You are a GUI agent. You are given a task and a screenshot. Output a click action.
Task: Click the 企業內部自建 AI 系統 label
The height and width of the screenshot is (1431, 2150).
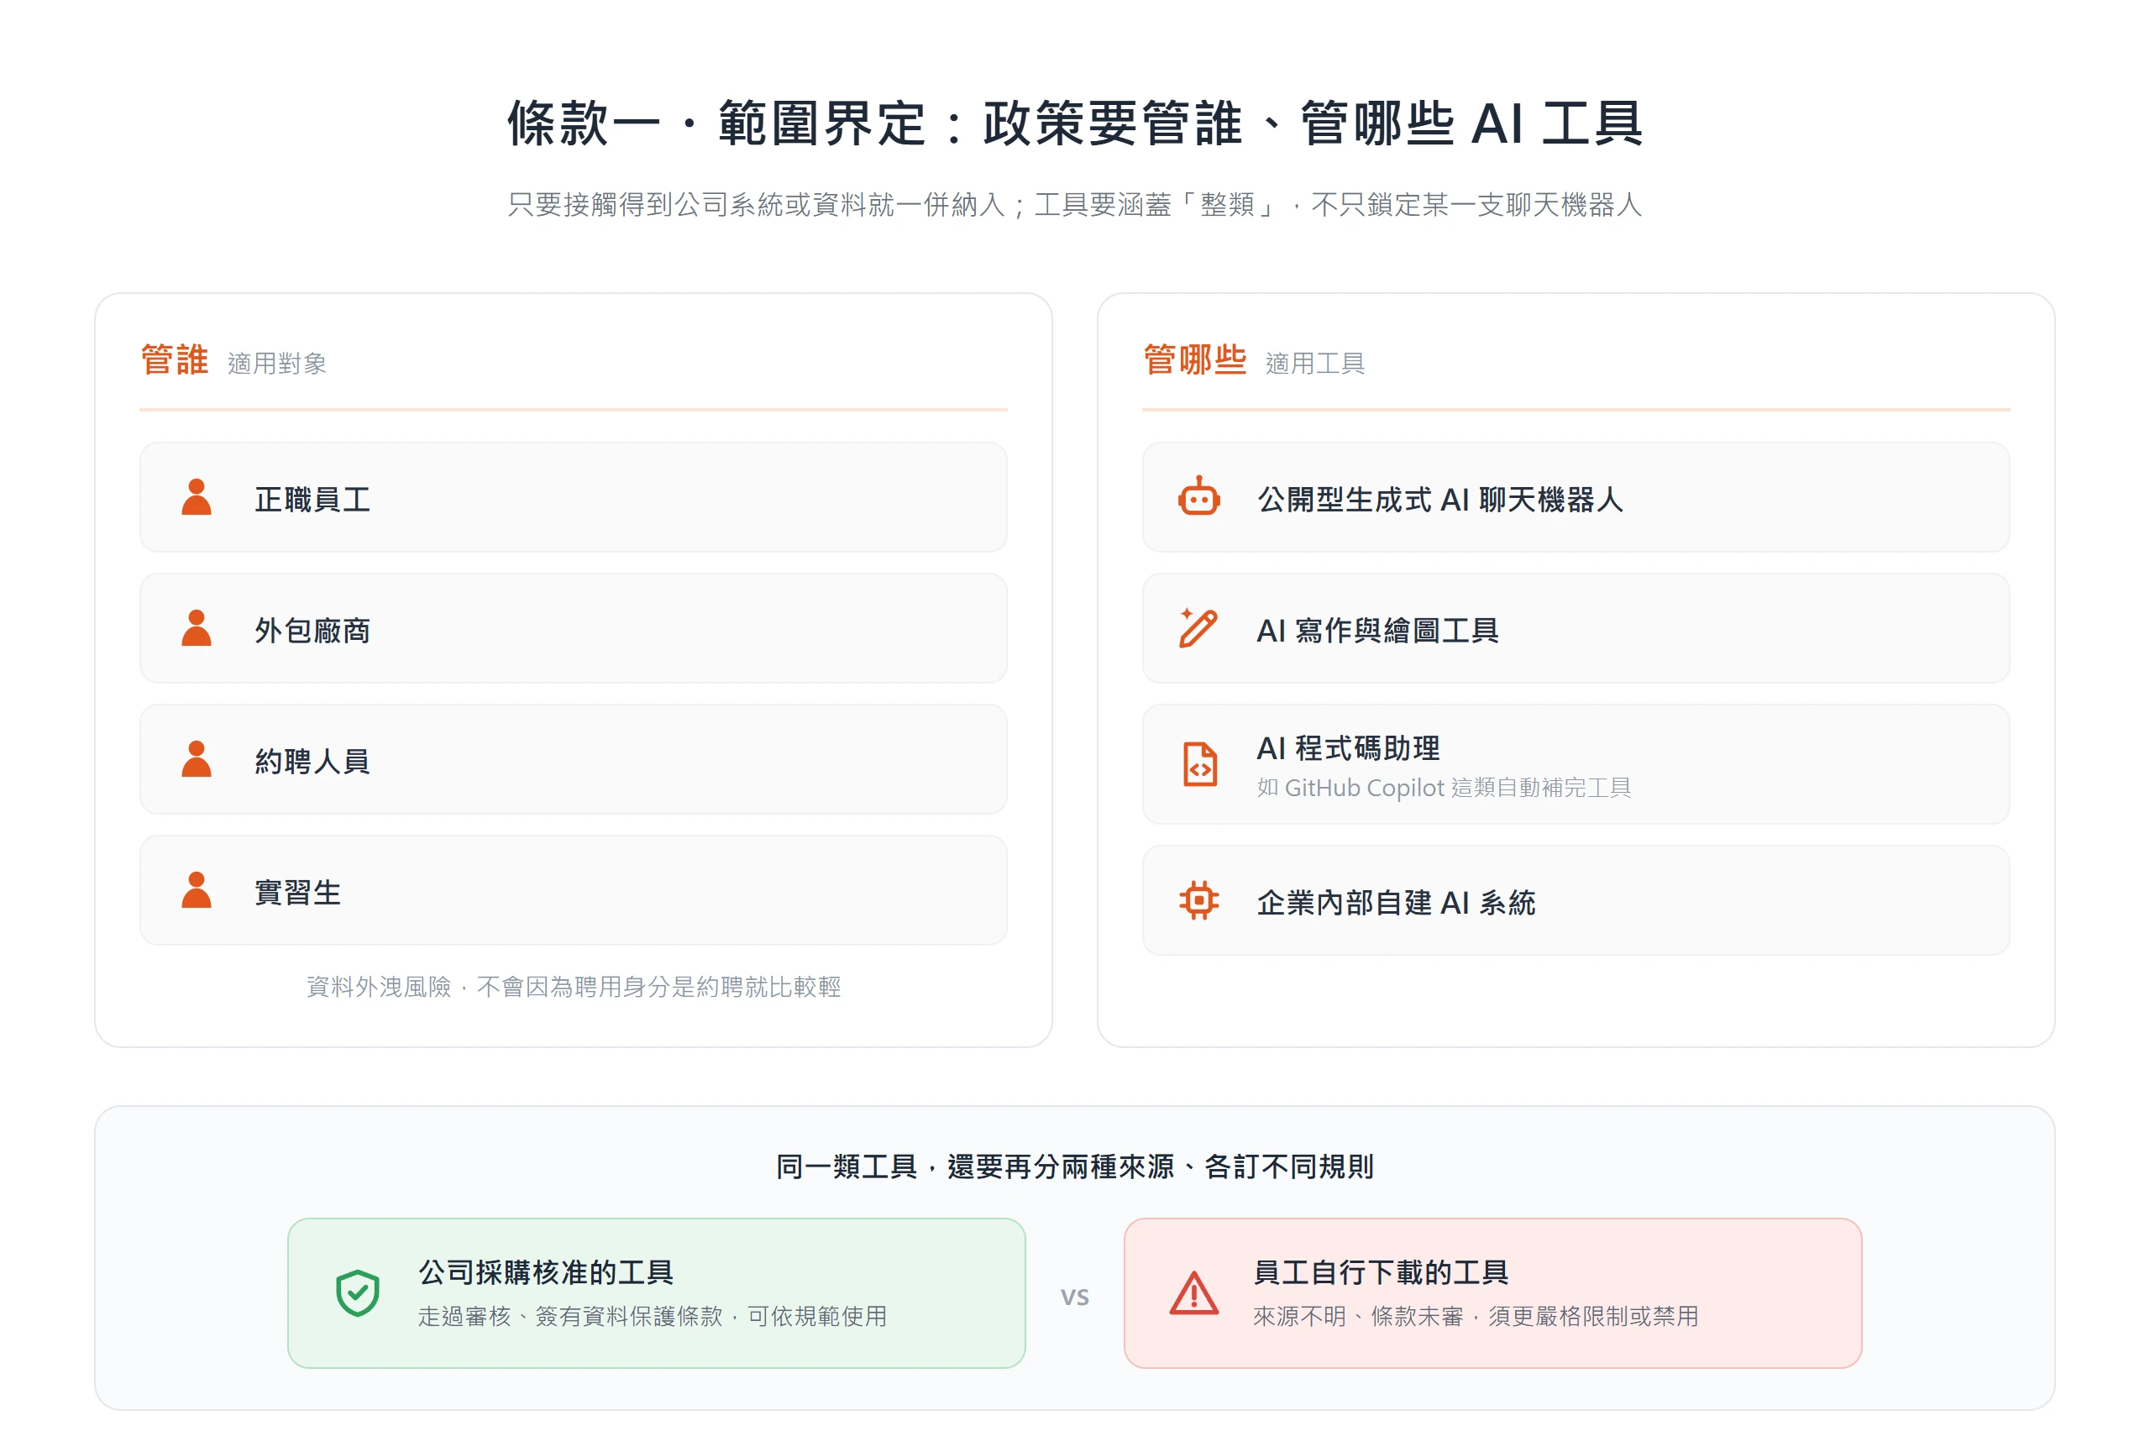[x=1396, y=903]
